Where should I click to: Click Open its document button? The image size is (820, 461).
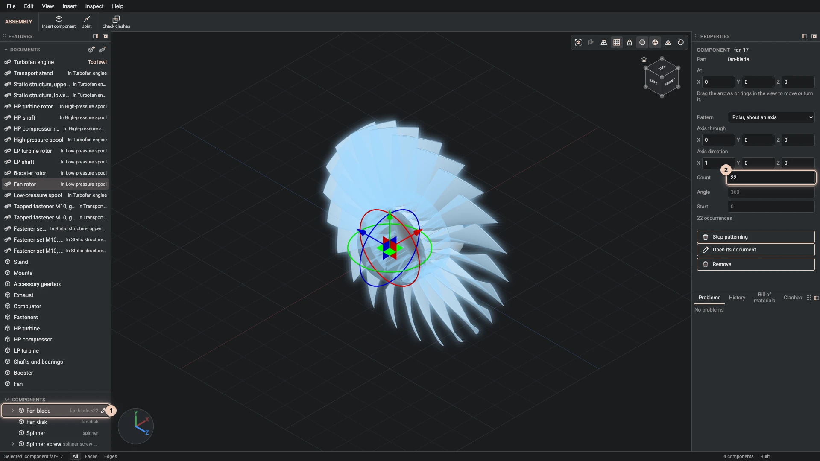[x=756, y=250]
